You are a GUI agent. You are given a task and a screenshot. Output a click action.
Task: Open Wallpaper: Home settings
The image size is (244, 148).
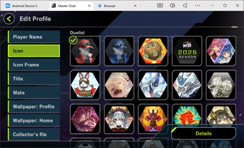coord(34,121)
